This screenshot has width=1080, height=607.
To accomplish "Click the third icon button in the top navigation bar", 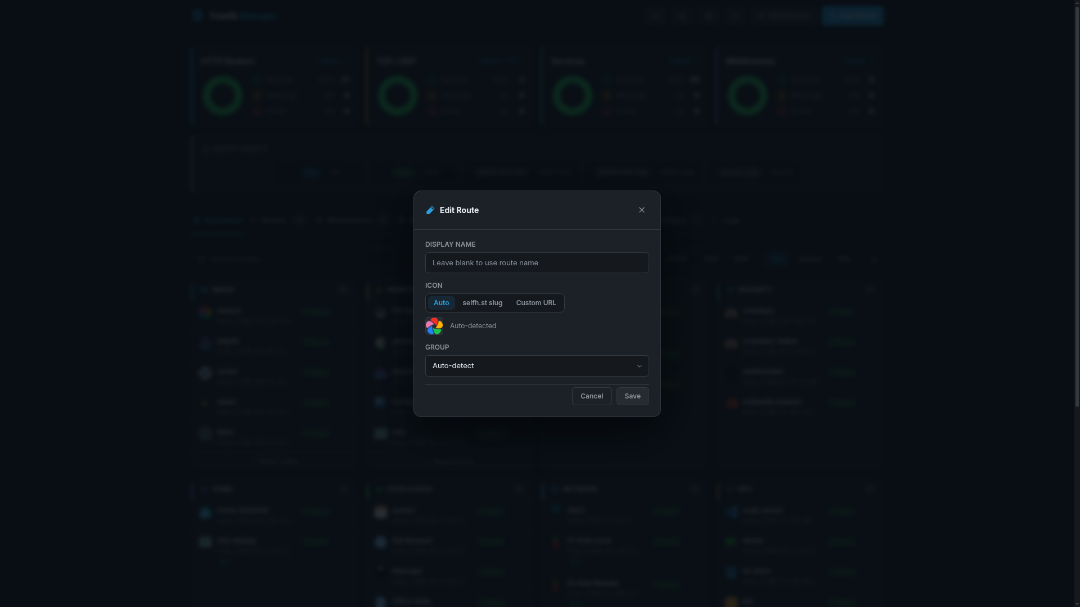I will point(708,16).
